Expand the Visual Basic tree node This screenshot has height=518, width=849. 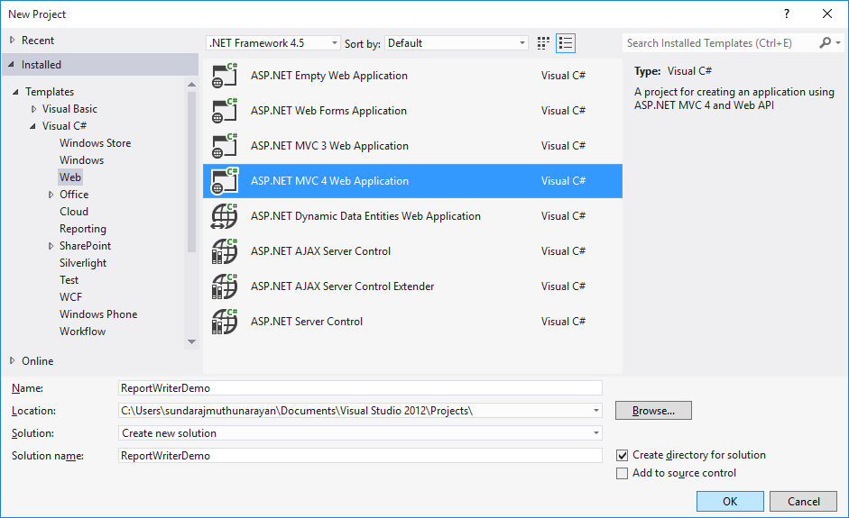click(34, 109)
